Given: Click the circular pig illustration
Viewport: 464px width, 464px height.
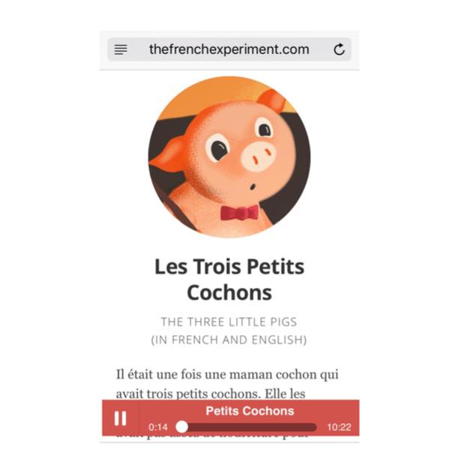Looking at the screenshot, I should coord(229,157).
